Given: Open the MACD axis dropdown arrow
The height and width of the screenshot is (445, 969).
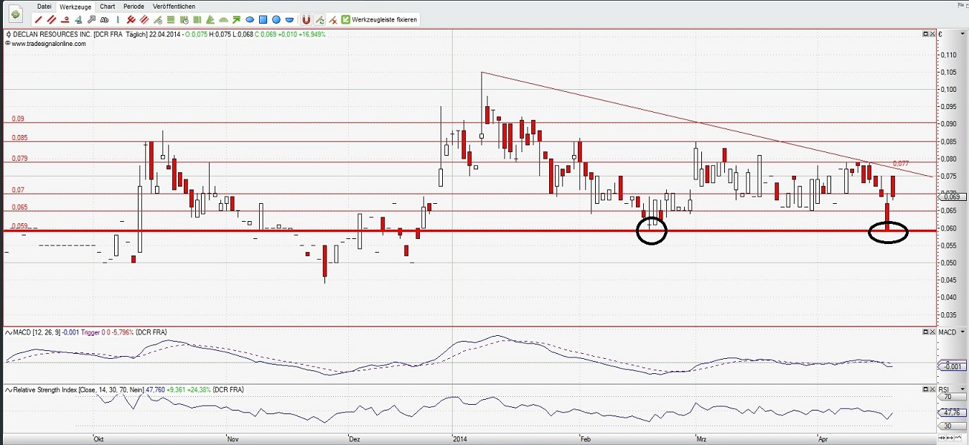Looking at the screenshot, I should click(962, 332).
